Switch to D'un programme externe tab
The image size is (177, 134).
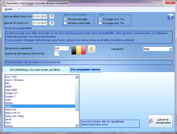(x=85, y=69)
